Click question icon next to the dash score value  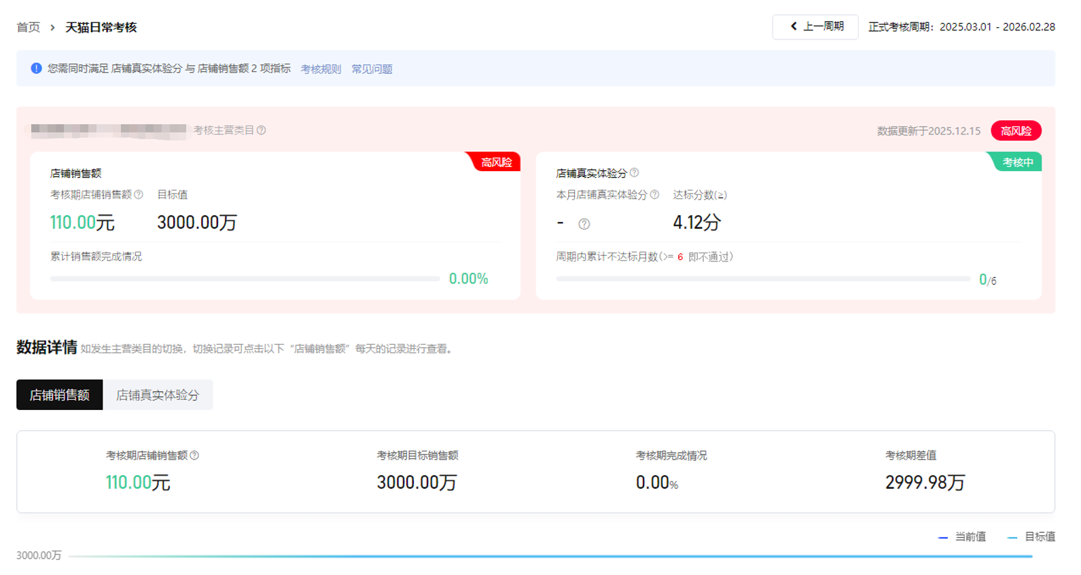584,224
